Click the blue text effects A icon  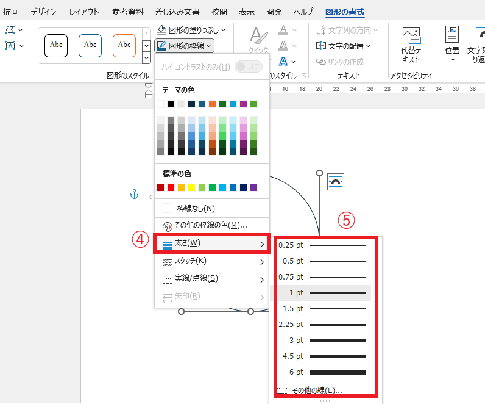tap(283, 62)
